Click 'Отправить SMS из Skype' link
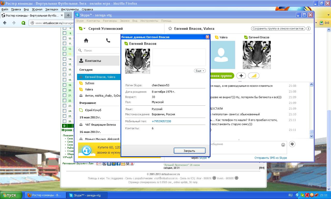This screenshot has width=331, height=199. click(x=270, y=158)
